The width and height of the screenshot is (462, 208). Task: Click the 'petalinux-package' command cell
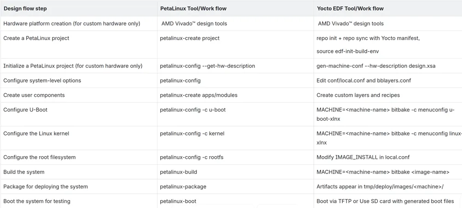tap(183, 186)
